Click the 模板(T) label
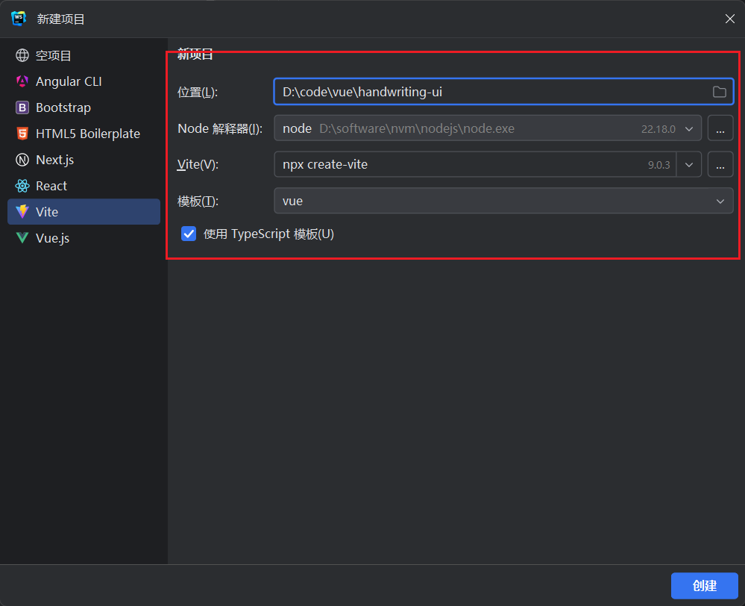Screen dimensions: 745x606 (x=198, y=202)
